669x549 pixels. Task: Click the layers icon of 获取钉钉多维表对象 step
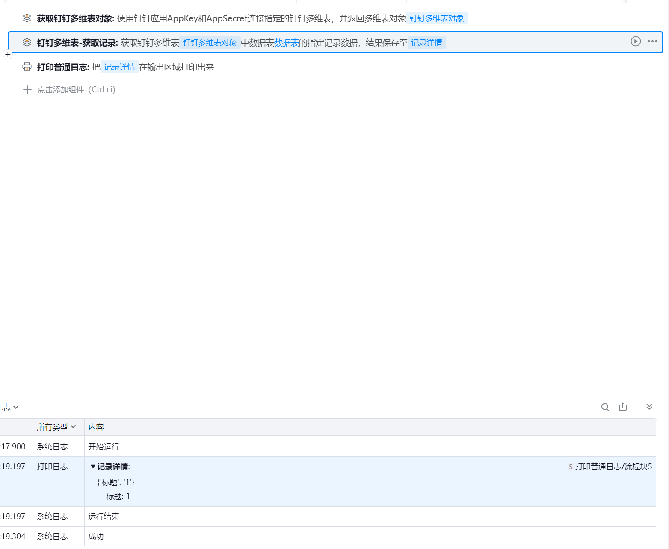click(27, 18)
